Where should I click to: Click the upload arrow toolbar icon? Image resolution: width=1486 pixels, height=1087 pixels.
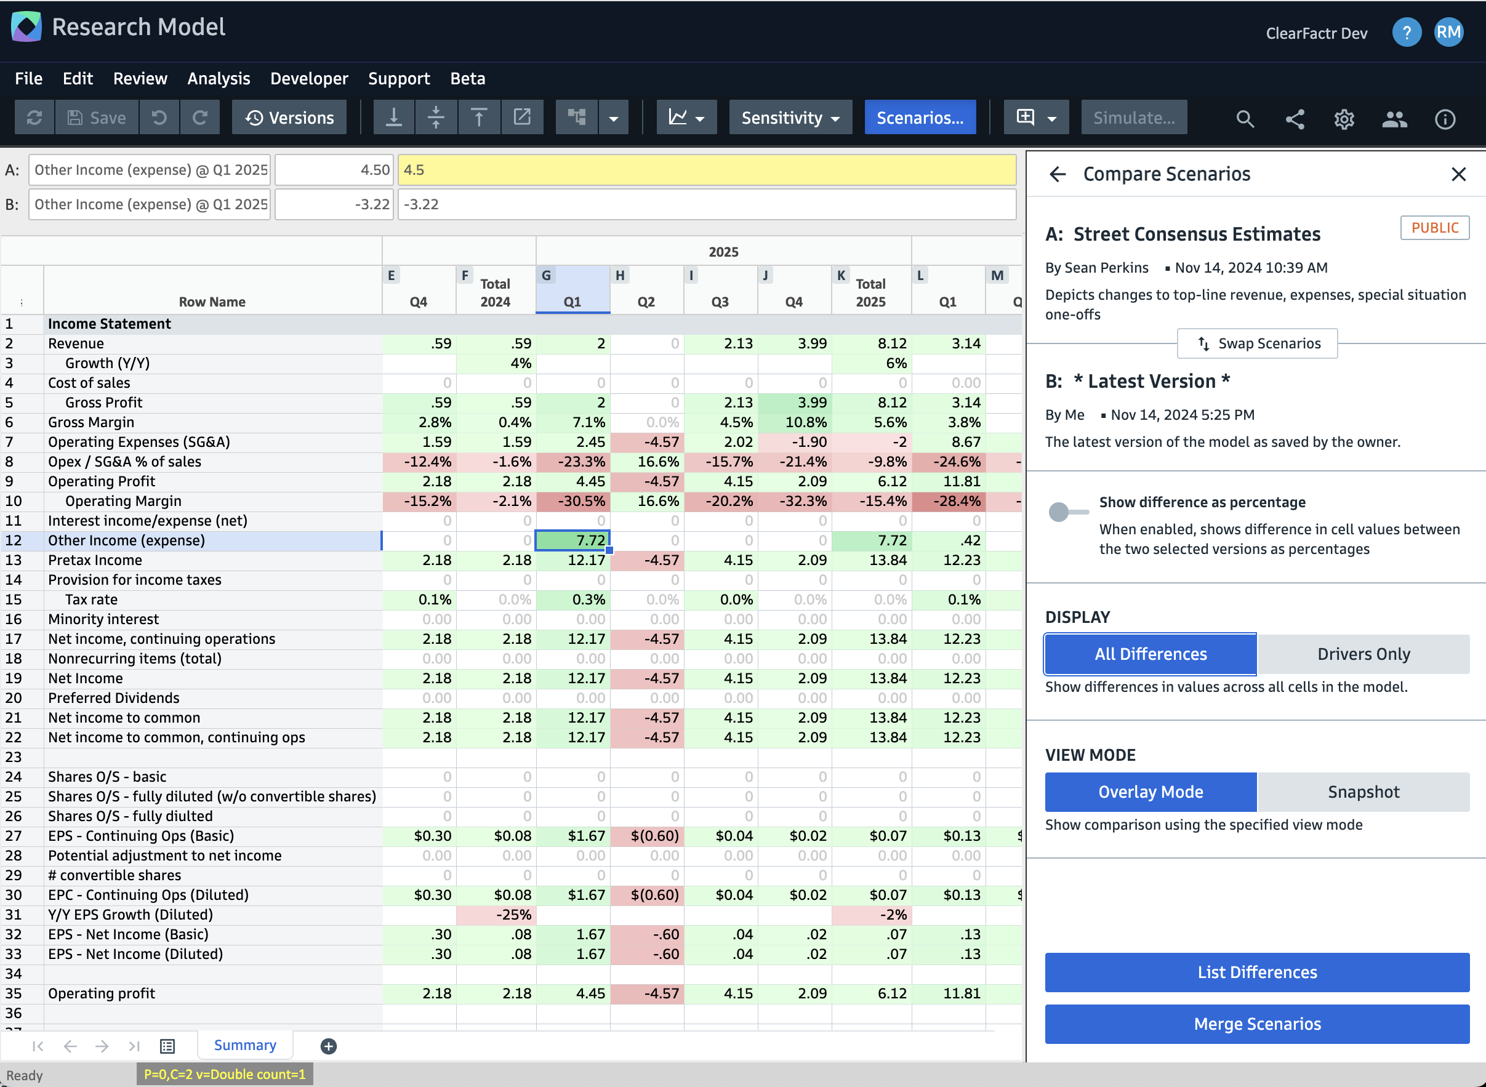click(479, 118)
